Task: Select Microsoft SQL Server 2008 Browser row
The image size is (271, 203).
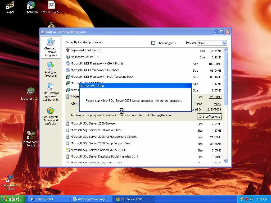Action: pos(144,124)
